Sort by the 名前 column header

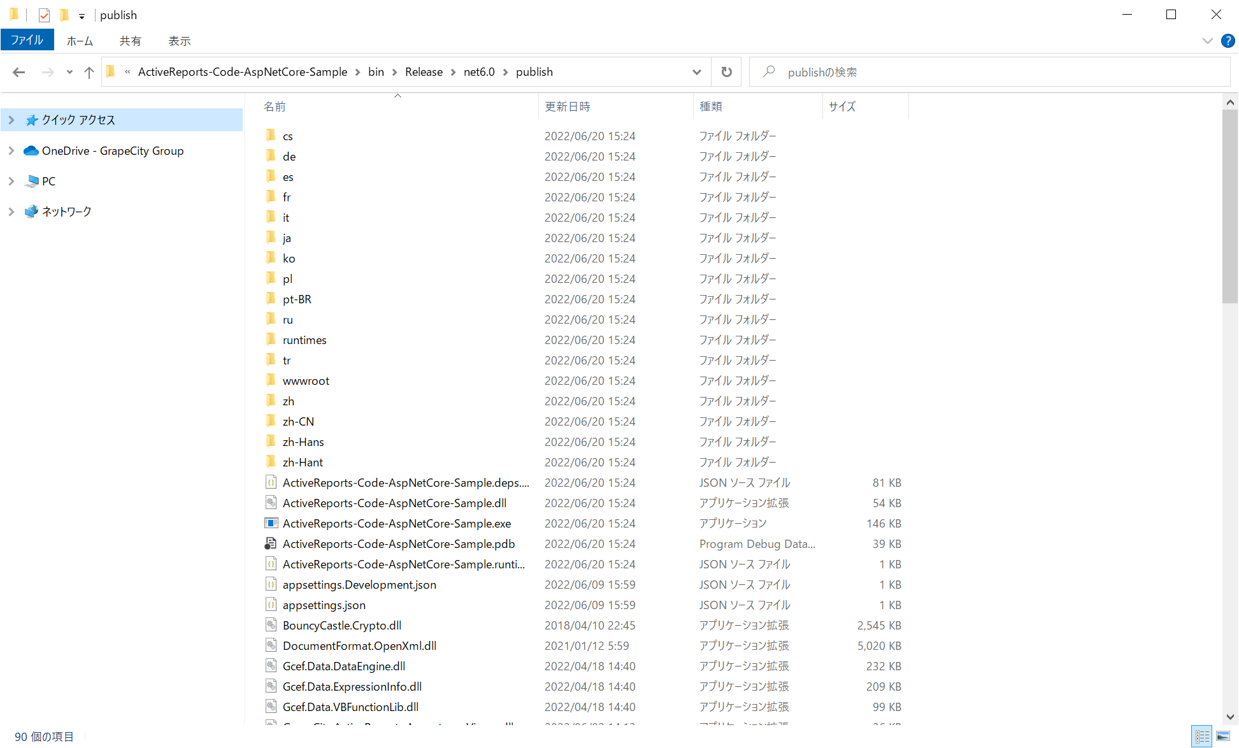399,106
